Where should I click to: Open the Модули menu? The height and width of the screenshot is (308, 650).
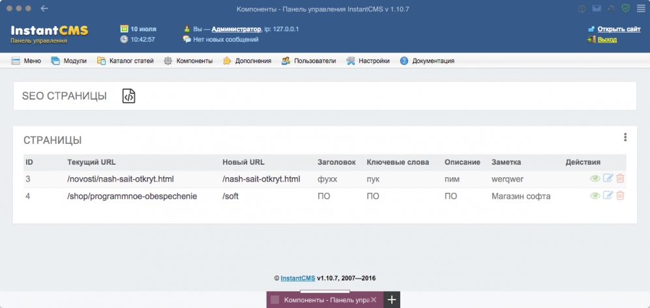point(69,61)
